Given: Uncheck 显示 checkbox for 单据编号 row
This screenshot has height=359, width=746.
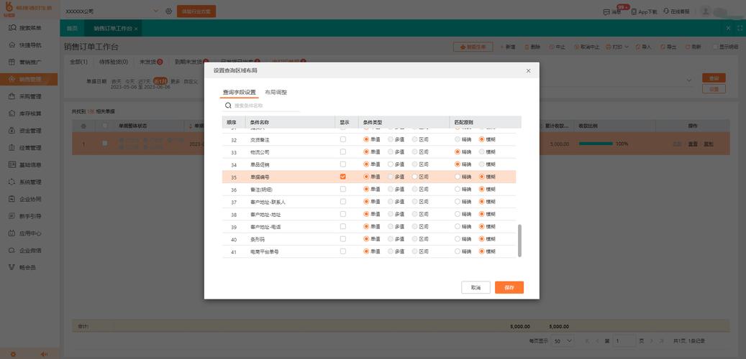Looking at the screenshot, I should 343,177.
